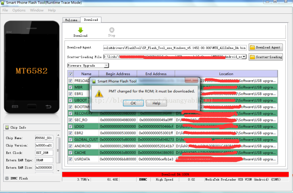Click the End Address column header
The width and height of the screenshot is (293, 193).
(x=156, y=74)
